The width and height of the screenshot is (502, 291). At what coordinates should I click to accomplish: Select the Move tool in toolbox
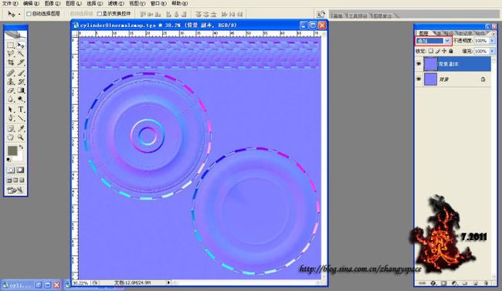tap(21, 45)
